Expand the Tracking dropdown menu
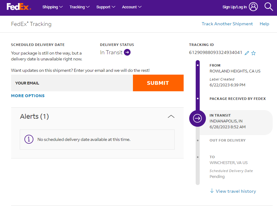277x210 pixels. (x=79, y=7)
